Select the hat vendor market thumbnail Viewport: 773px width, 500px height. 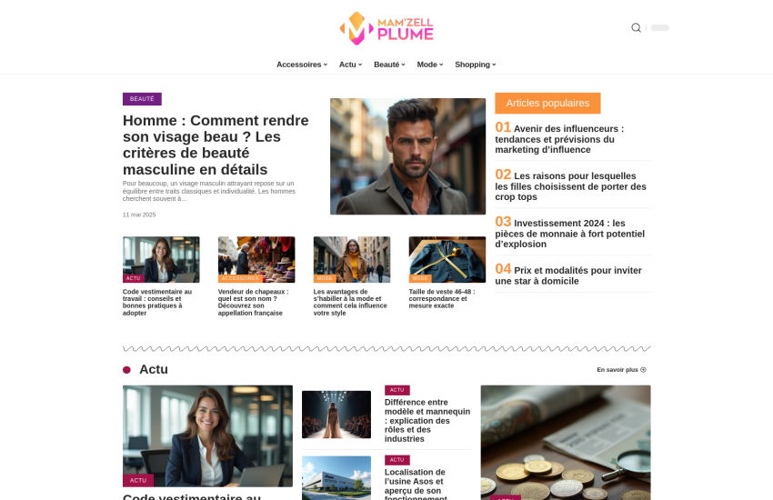coord(256,260)
